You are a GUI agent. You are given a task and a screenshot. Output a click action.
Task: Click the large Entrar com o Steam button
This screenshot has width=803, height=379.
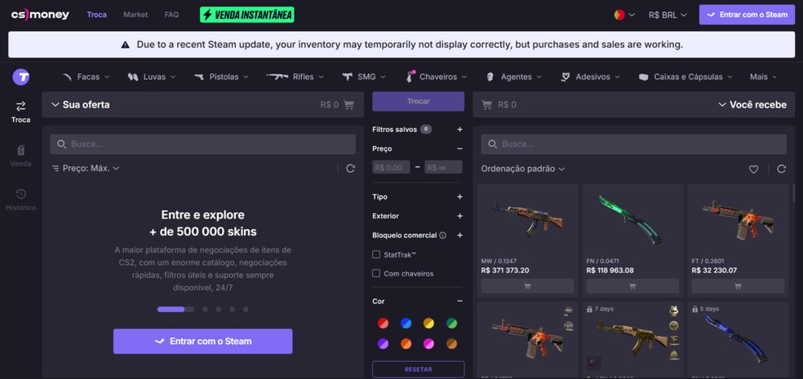(x=203, y=342)
